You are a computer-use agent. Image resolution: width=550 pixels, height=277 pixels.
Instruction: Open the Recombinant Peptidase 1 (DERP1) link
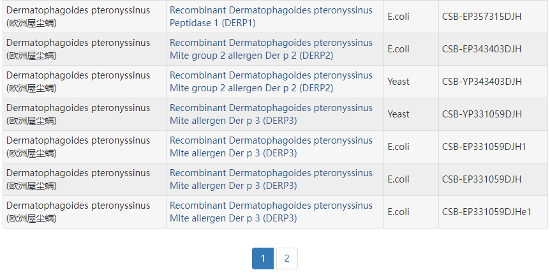271,17
